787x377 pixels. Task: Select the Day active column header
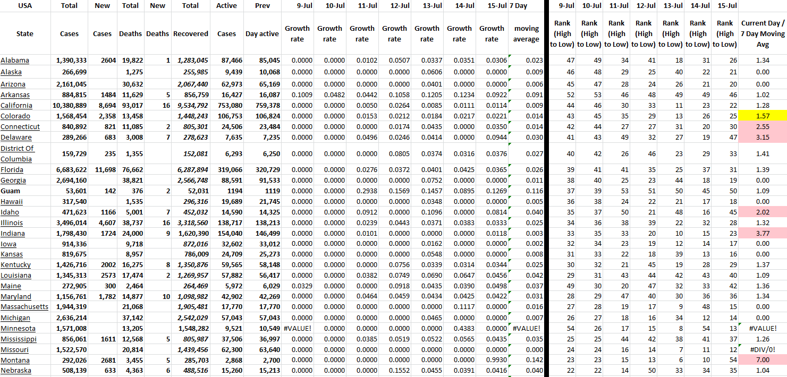coord(262,33)
